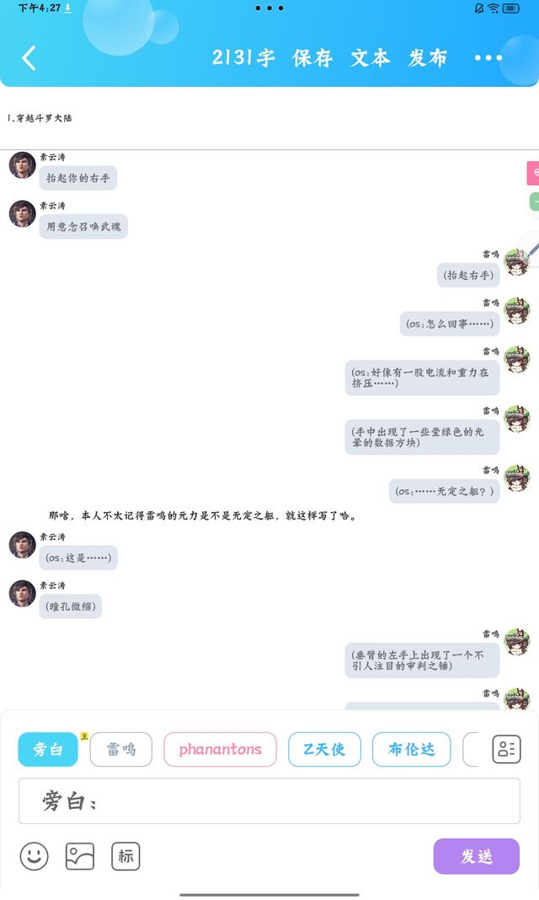Open the three-dot more options menu
The image size is (539, 900).
(488, 57)
